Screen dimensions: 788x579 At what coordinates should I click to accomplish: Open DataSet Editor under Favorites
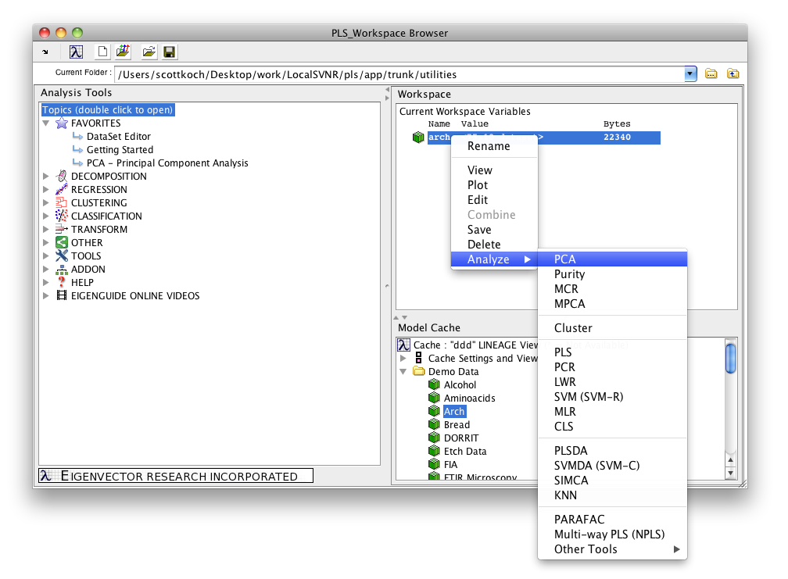click(118, 137)
